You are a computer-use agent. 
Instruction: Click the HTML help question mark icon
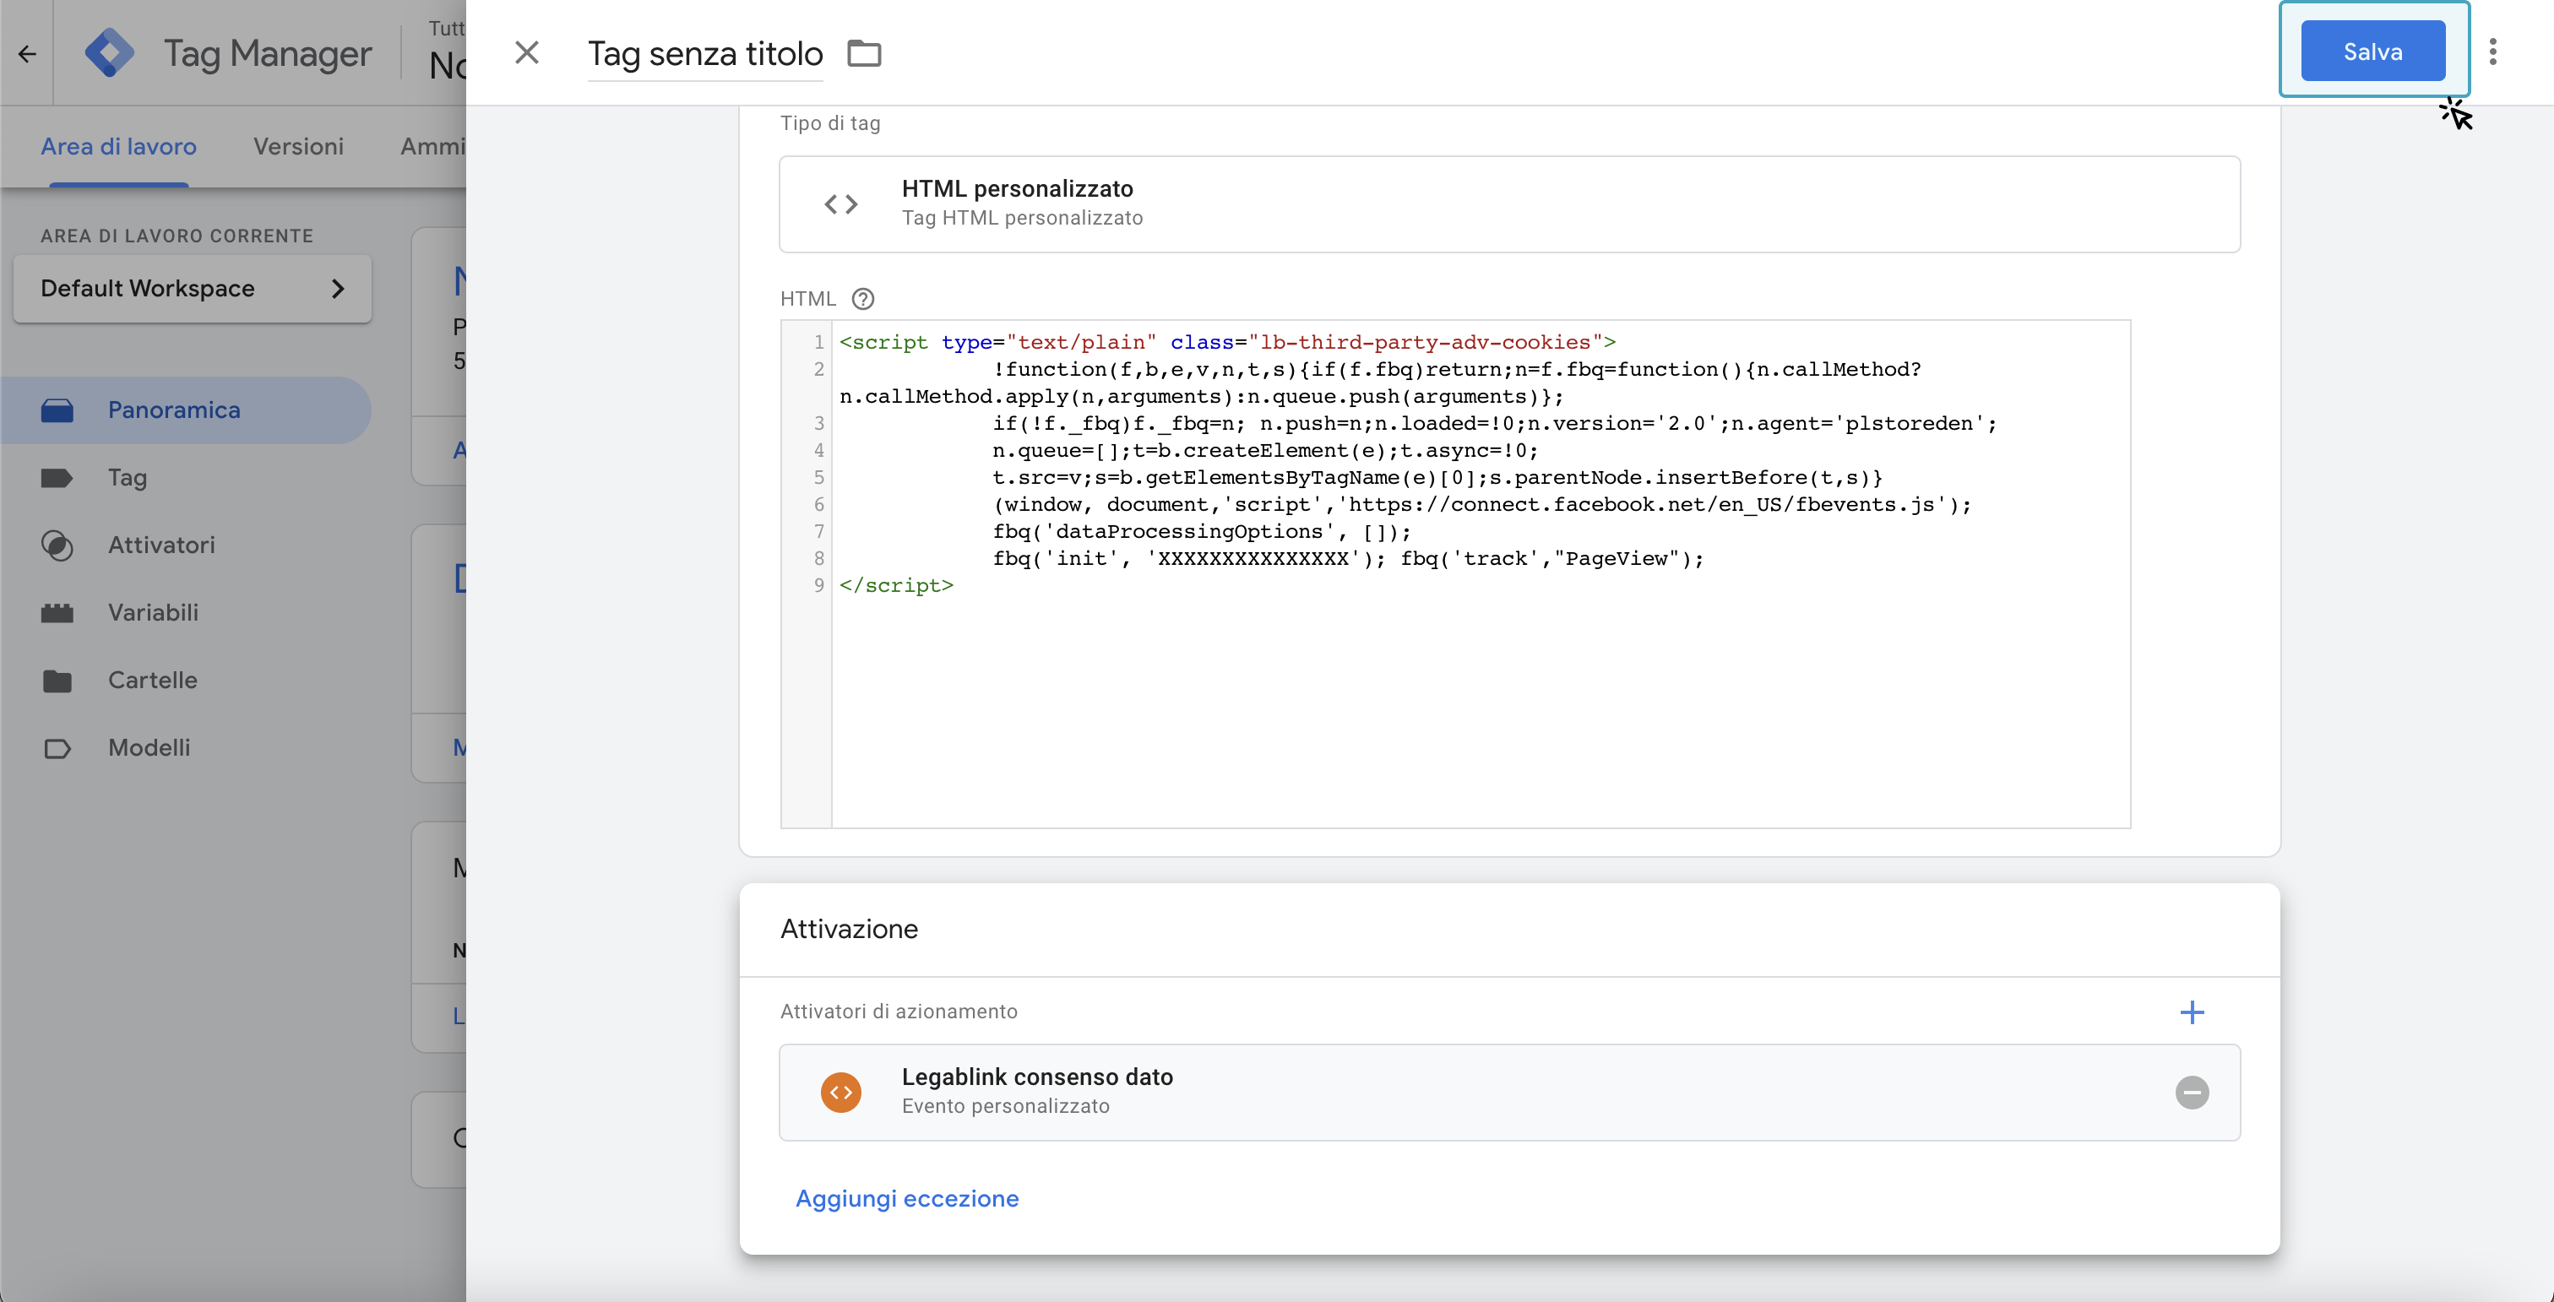[x=862, y=298]
